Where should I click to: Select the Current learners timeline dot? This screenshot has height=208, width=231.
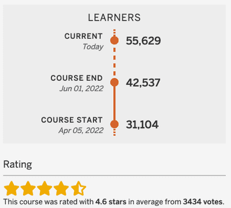pyautogui.click(x=114, y=40)
